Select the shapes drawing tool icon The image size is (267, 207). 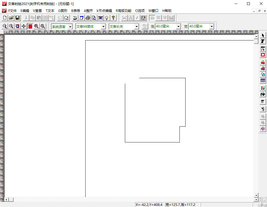(x=263, y=75)
